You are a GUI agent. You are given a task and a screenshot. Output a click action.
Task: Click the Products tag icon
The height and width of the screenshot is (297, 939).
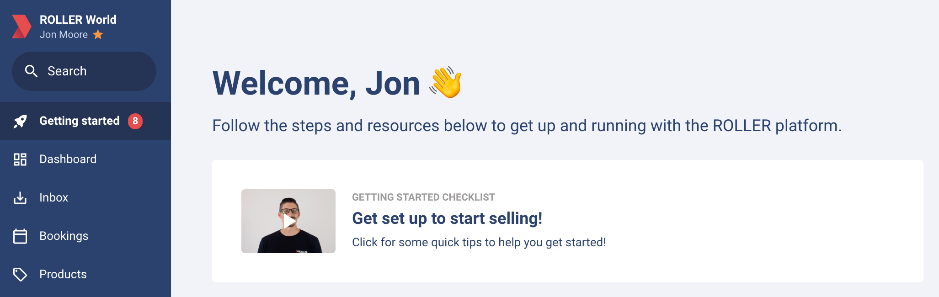click(x=20, y=274)
